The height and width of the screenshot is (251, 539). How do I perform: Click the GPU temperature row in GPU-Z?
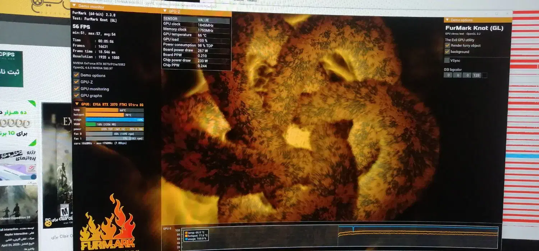click(x=196, y=35)
